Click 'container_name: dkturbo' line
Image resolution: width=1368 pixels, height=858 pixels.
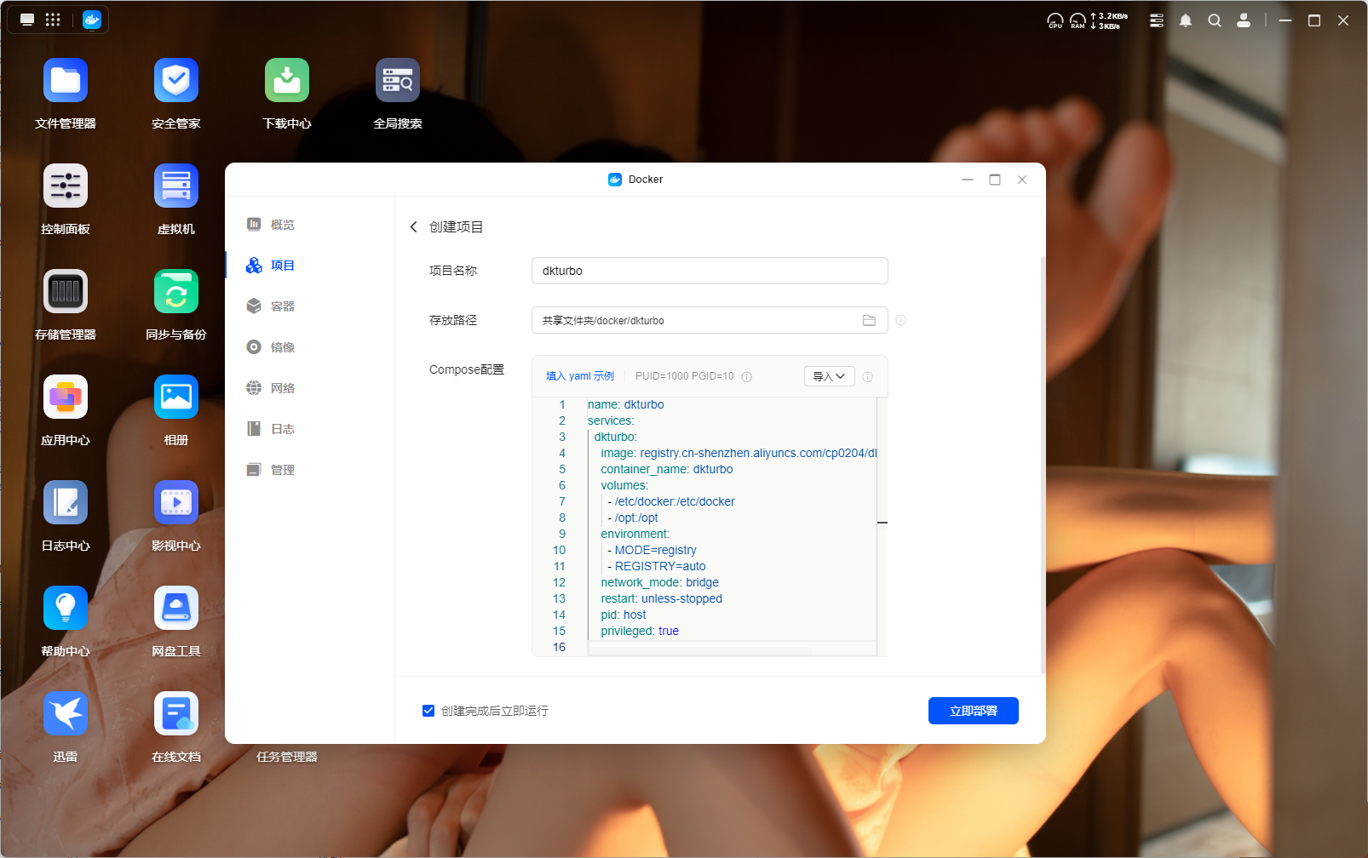coord(666,469)
